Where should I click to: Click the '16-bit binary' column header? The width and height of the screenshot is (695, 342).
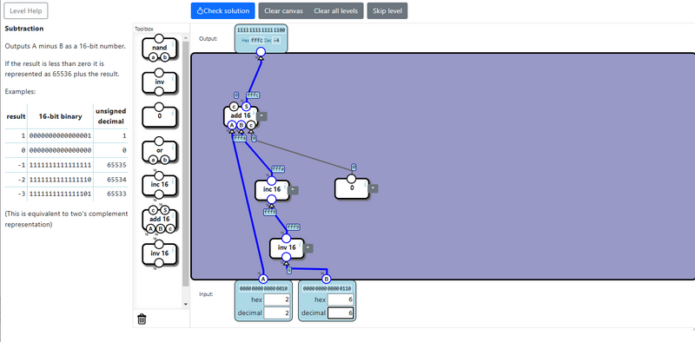pyautogui.click(x=60, y=116)
